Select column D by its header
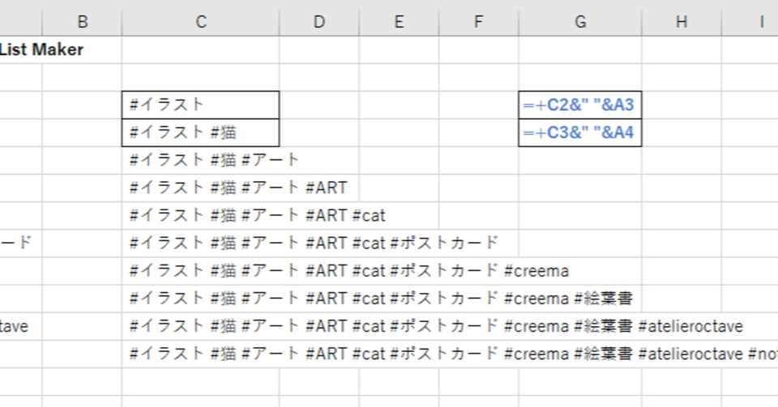Screen dimensions: 778x407 tap(319, 23)
